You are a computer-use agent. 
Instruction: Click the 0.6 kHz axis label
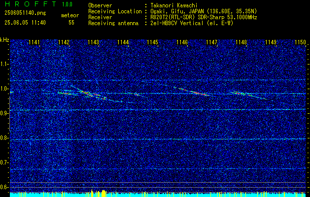coord(4,187)
